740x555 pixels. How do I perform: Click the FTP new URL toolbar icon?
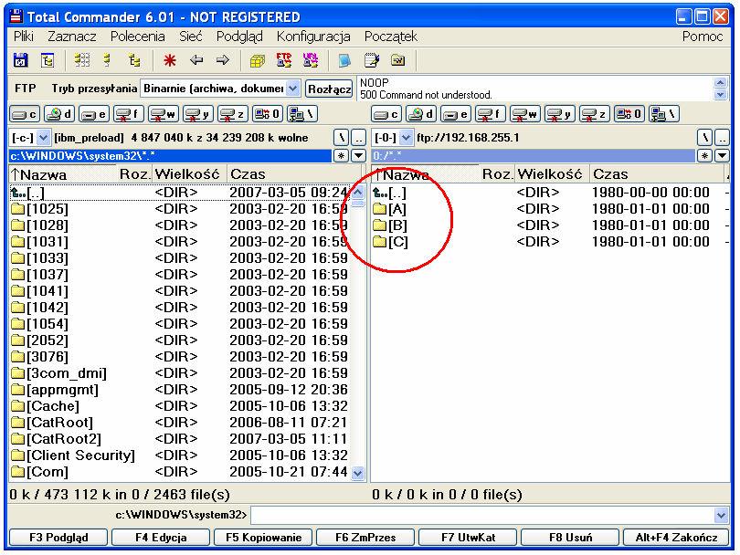click(311, 60)
